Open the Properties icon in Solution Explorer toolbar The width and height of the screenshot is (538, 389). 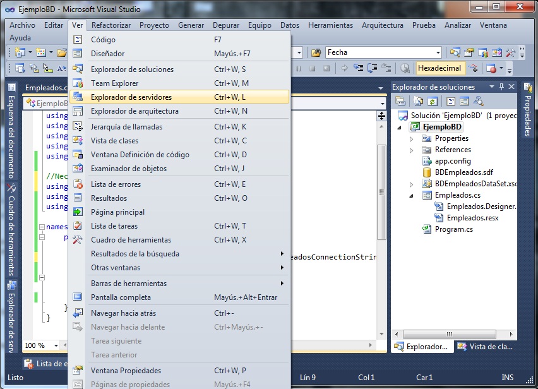tap(401, 101)
